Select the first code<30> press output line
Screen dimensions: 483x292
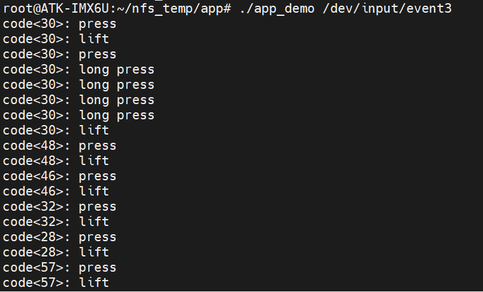point(60,24)
